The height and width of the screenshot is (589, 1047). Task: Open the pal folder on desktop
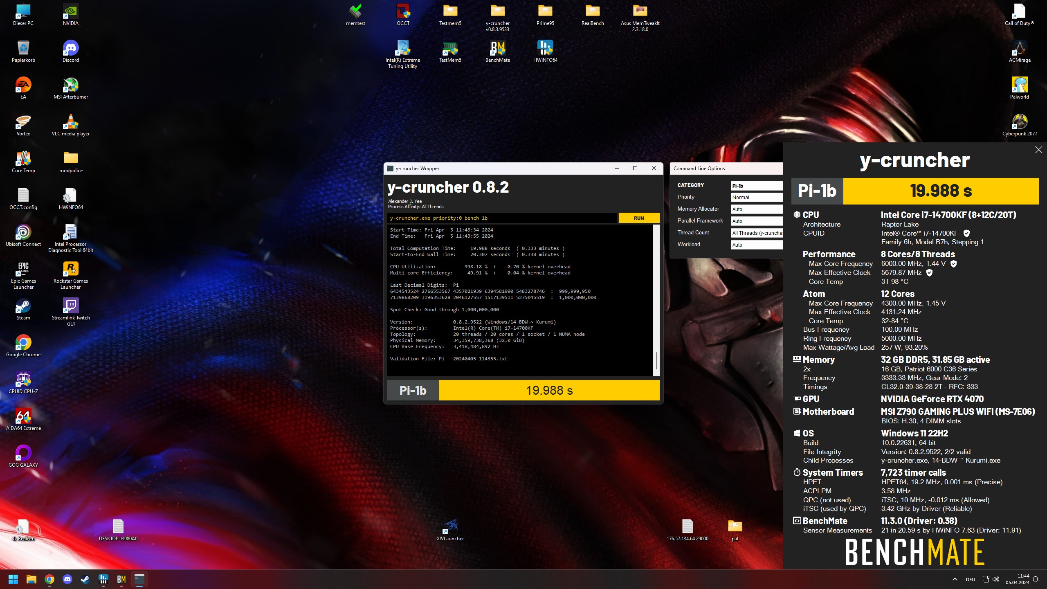tap(735, 531)
